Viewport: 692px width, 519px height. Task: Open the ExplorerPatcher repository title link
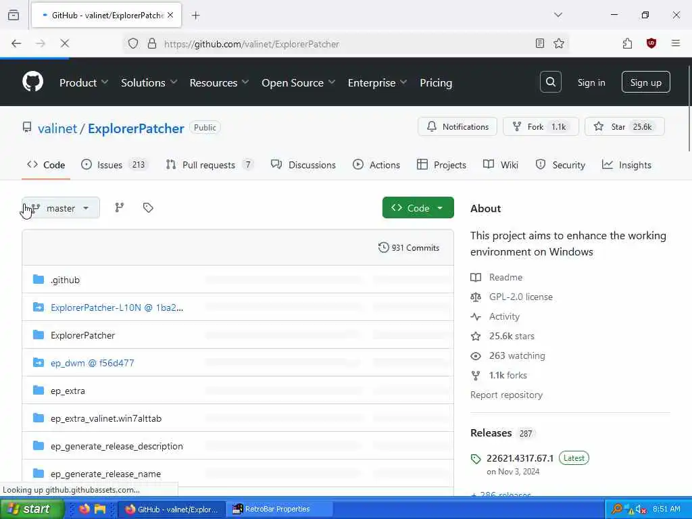coord(136,128)
